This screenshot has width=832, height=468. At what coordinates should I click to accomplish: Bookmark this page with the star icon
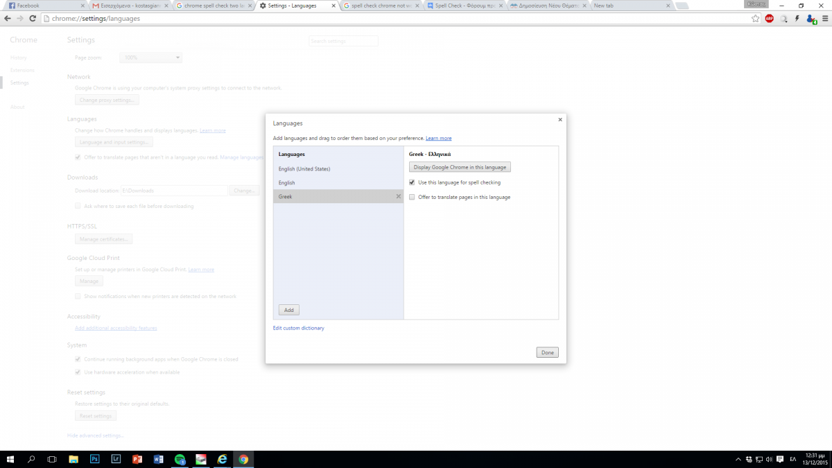tap(756, 19)
